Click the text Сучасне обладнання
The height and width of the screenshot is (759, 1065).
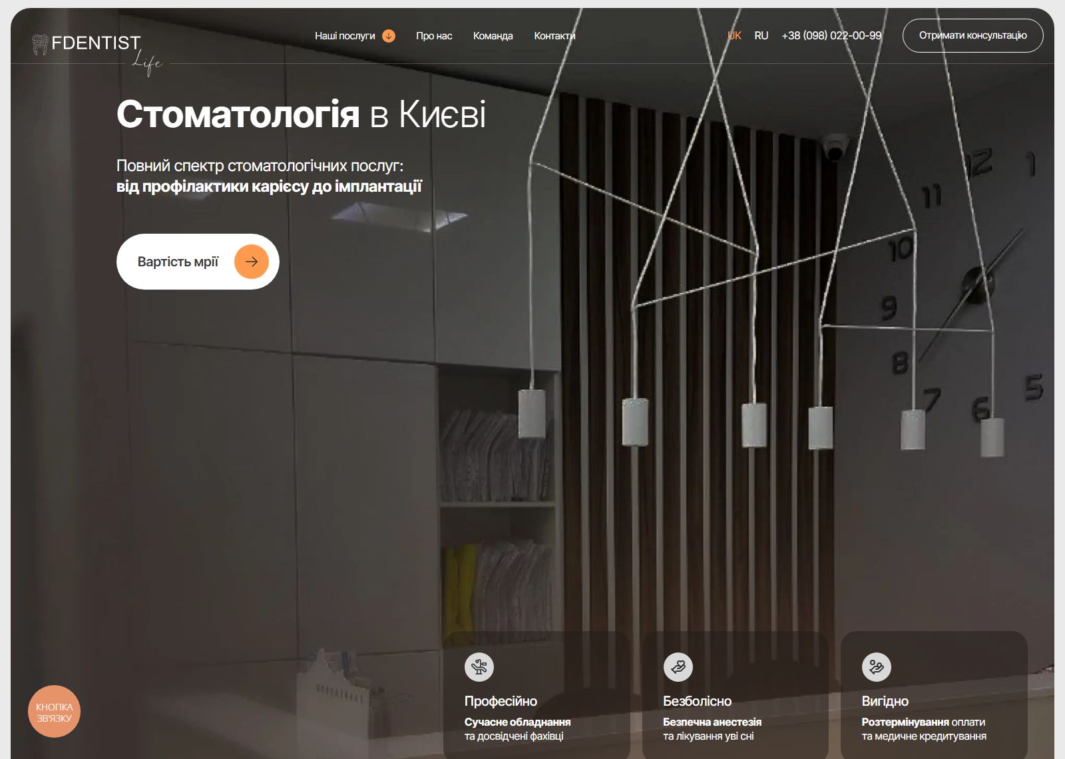(517, 722)
